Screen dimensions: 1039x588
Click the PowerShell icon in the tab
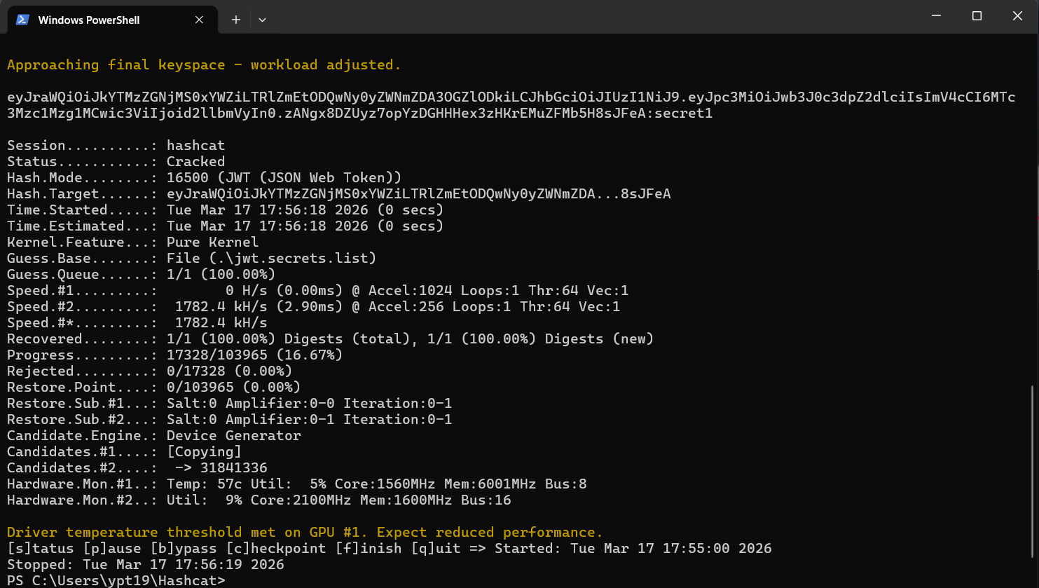22,20
